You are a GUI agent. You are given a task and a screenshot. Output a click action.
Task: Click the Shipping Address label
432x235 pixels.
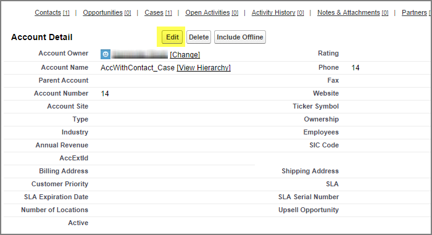[x=310, y=171]
